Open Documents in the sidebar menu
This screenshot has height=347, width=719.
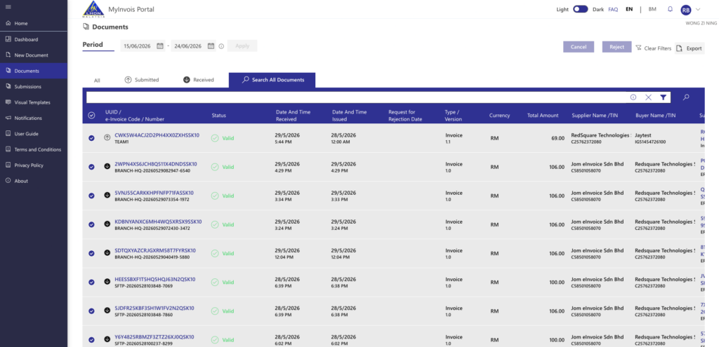click(34, 71)
